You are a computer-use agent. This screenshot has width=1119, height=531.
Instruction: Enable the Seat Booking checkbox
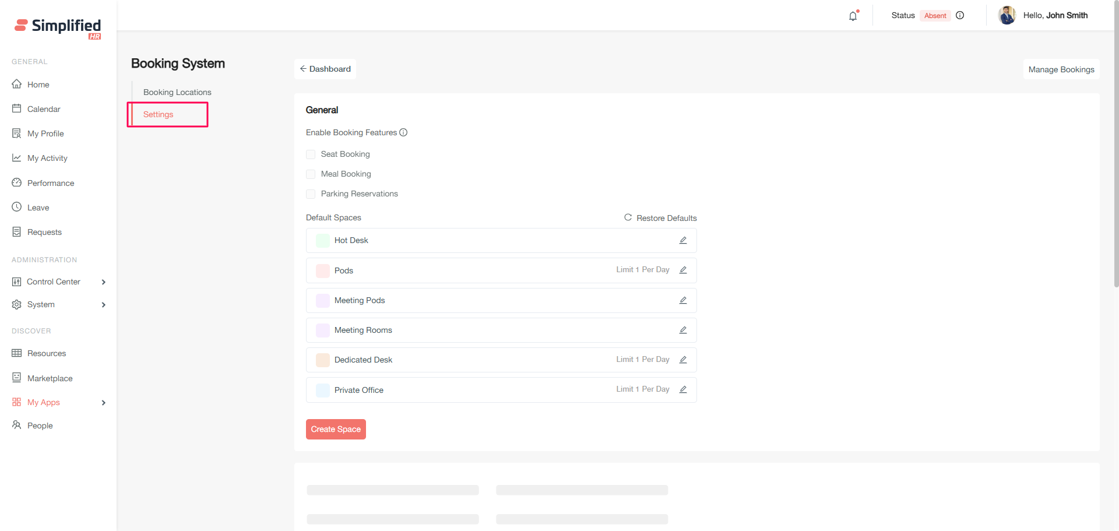311,154
